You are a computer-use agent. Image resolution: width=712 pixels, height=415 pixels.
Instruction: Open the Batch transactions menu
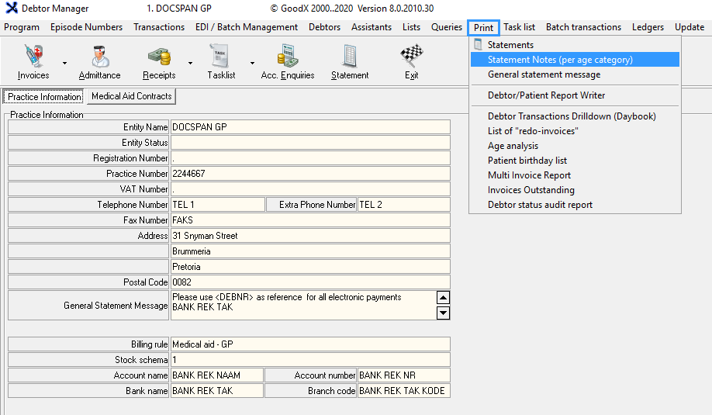tap(583, 27)
